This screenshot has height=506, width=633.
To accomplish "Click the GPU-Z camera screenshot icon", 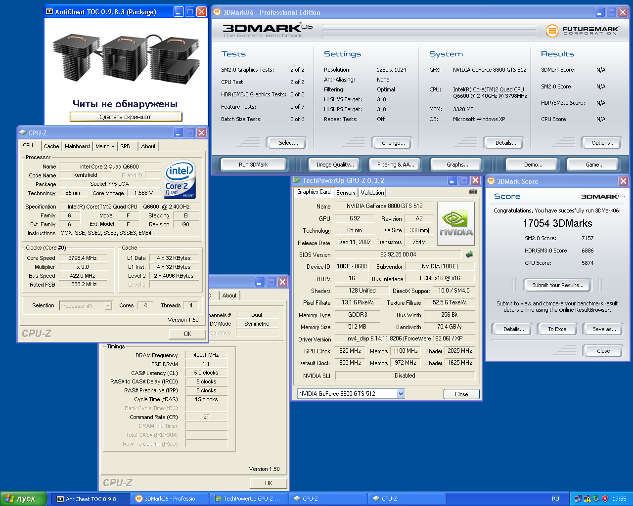I will pos(473,192).
